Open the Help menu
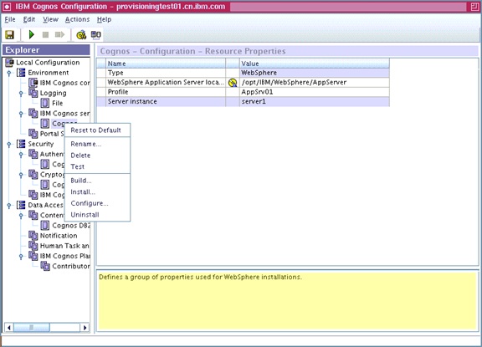 coord(105,19)
